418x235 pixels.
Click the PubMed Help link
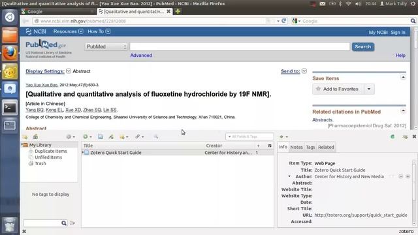coord(400,55)
